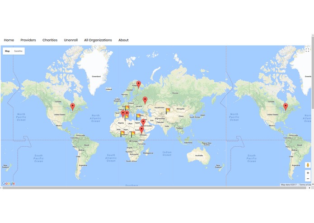Click the 'Kazakhstan' map label
The image size is (314, 223).
click(x=159, y=107)
